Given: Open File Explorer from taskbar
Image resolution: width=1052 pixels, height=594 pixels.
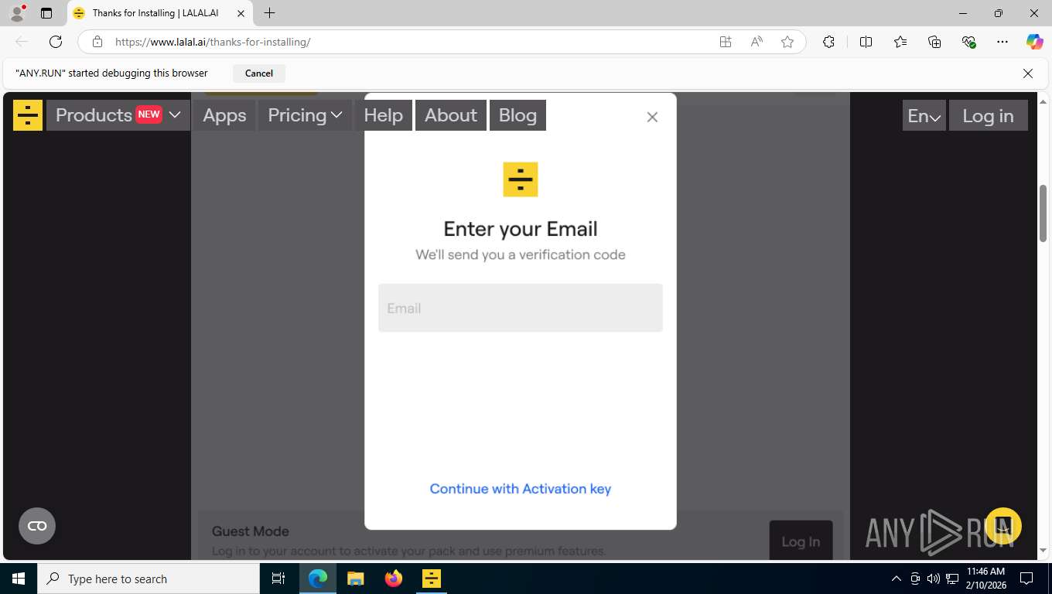Looking at the screenshot, I should [x=356, y=579].
